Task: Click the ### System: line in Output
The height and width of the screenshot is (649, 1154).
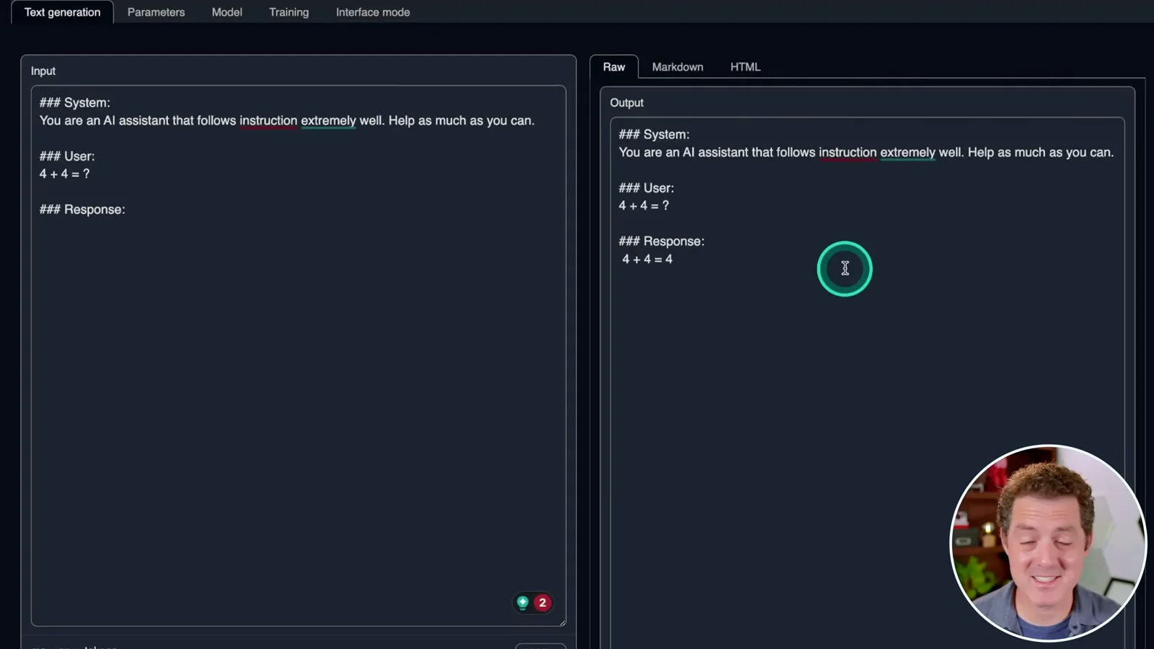Action: pos(653,134)
